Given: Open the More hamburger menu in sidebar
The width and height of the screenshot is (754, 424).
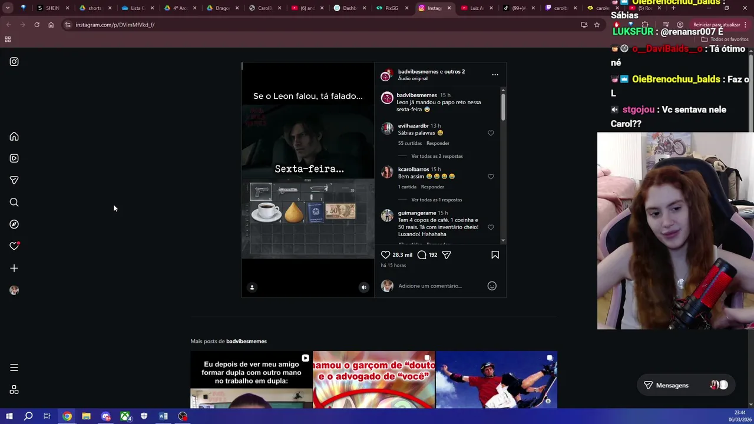Looking at the screenshot, I should click(x=14, y=367).
